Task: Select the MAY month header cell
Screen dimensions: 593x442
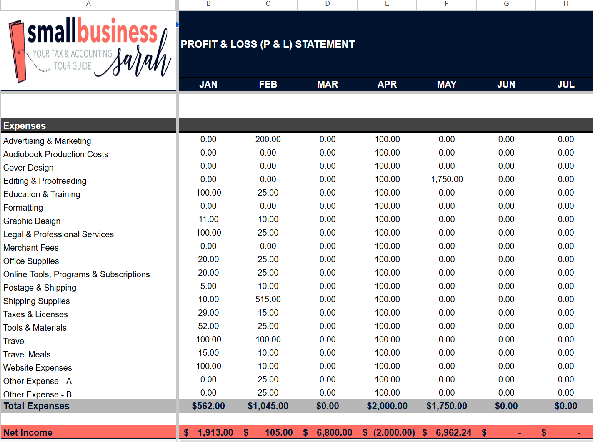Action: coord(446,84)
